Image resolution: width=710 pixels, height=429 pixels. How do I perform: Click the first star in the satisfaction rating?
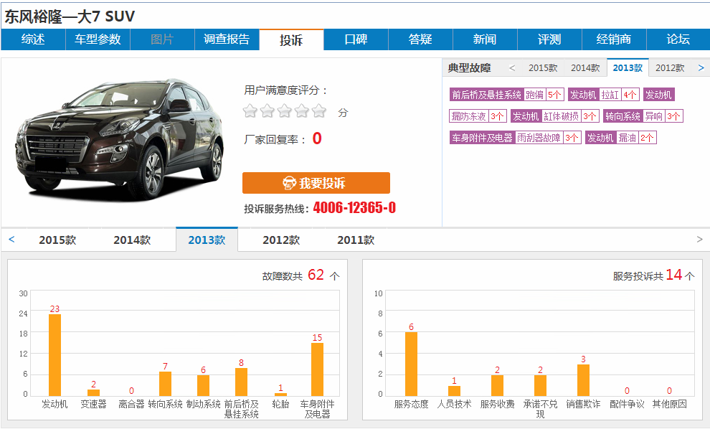click(x=250, y=111)
